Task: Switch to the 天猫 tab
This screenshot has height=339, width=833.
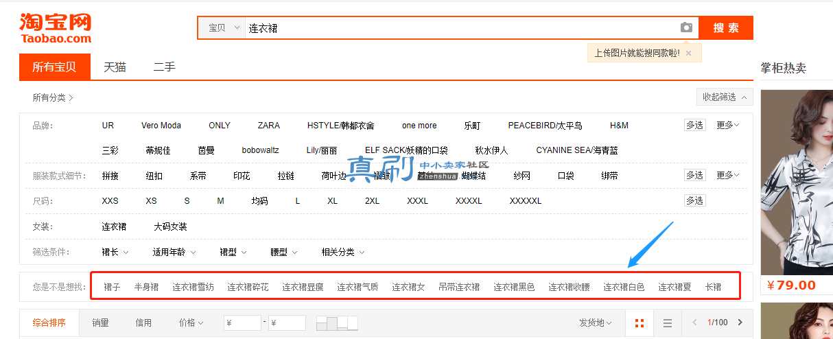Action: [x=115, y=67]
